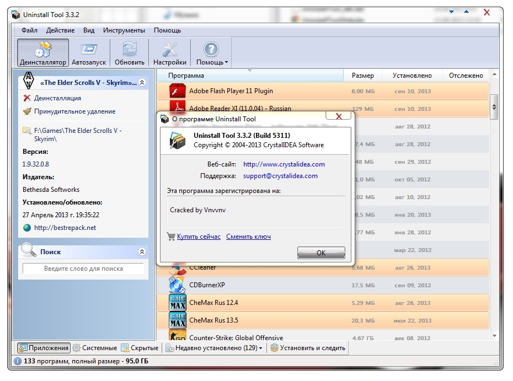513x381 pixels.
Task: Sort list by Установлено column
Action: (x=412, y=76)
